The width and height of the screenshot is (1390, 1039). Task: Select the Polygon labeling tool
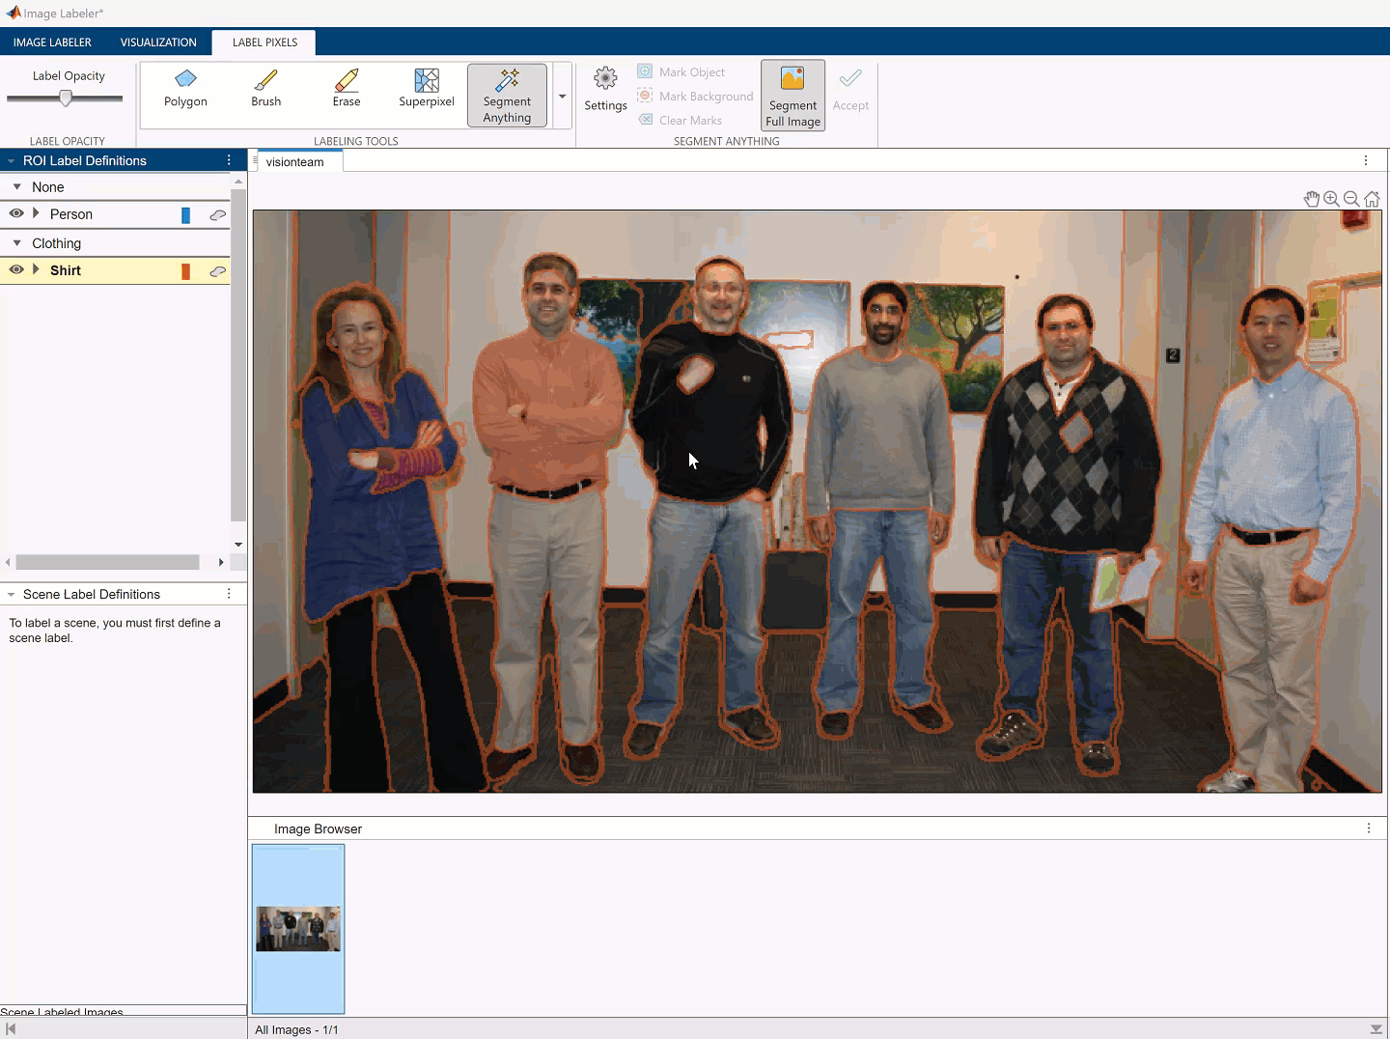point(184,89)
